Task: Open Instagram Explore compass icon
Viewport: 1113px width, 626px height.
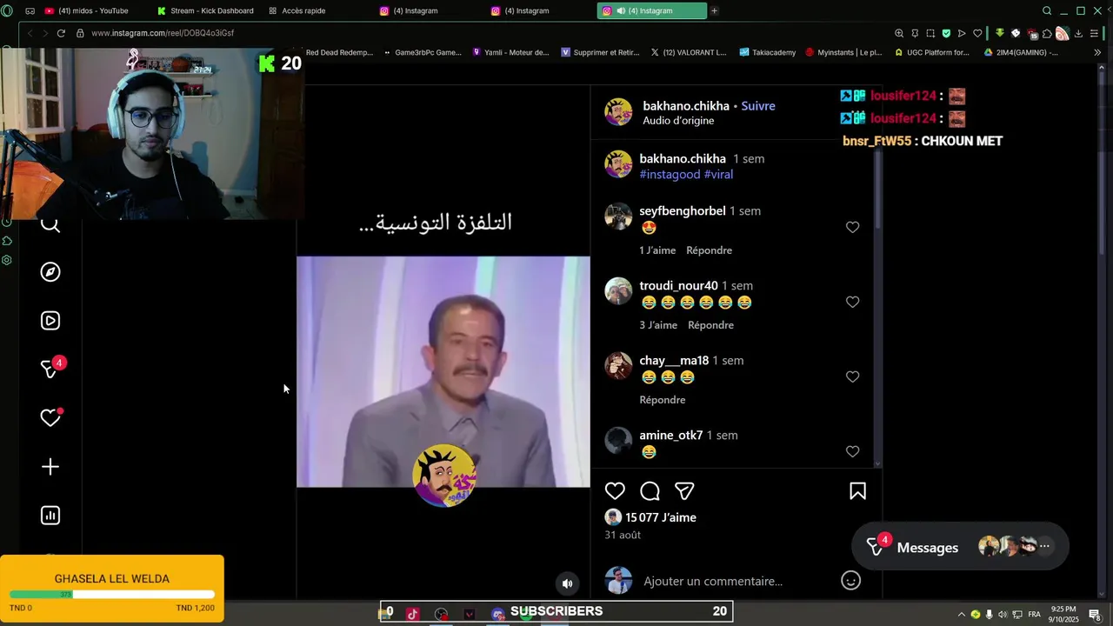Action: click(x=50, y=272)
